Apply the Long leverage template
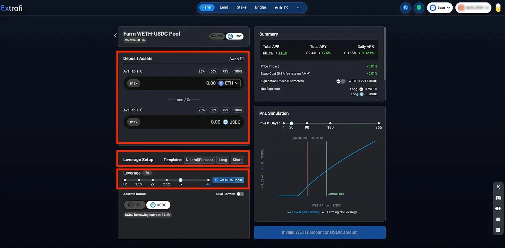The width and height of the screenshot is (505, 248). (223, 160)
